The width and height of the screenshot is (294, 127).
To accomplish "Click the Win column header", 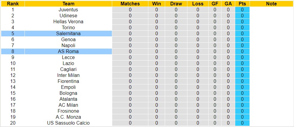I will pos(157,4).
